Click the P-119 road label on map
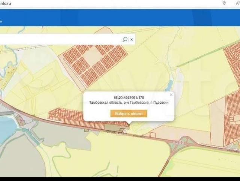 click(x=178, y=143)
